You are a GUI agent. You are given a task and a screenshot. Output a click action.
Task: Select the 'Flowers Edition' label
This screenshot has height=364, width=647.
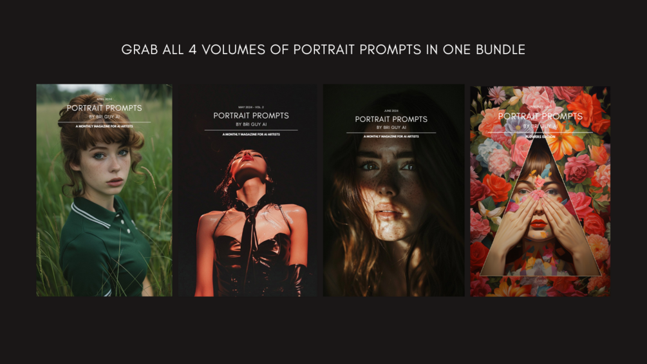click(x=541, y=137)
